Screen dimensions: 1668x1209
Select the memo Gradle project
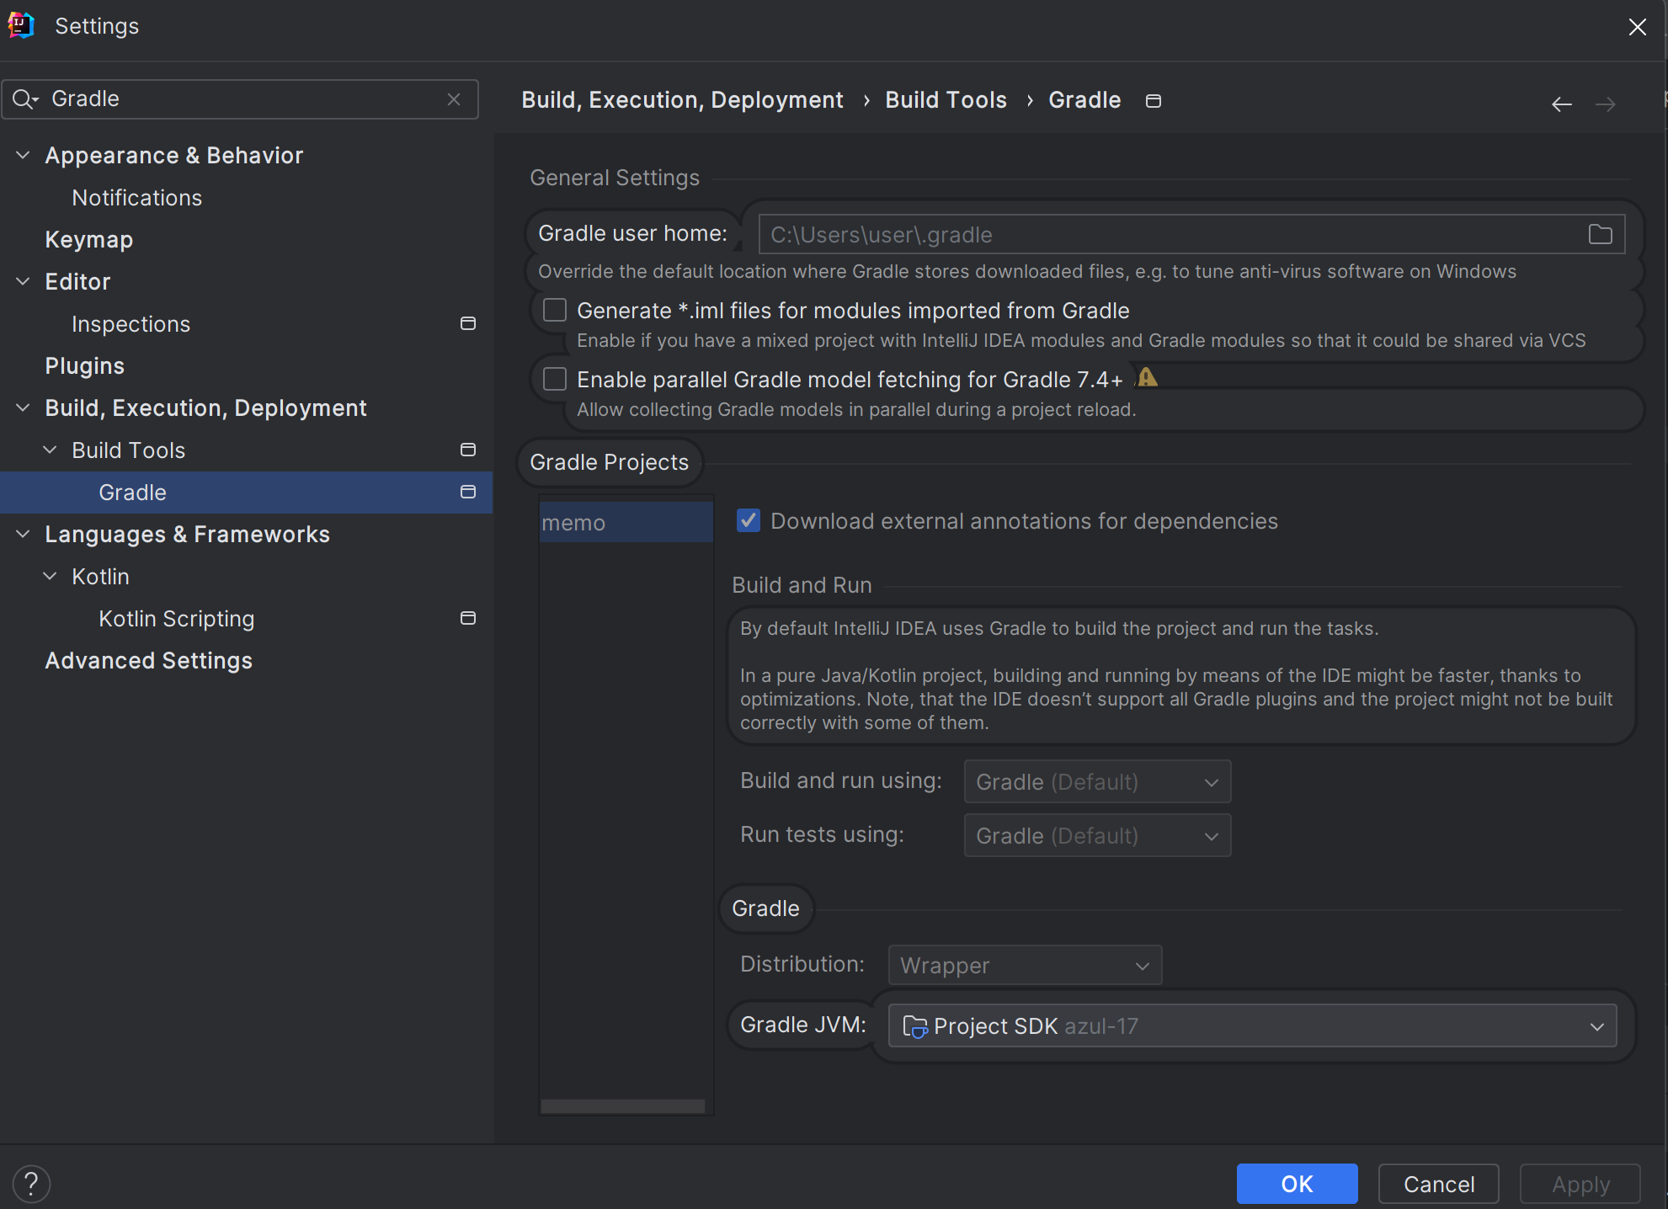[x=626, y=522]
